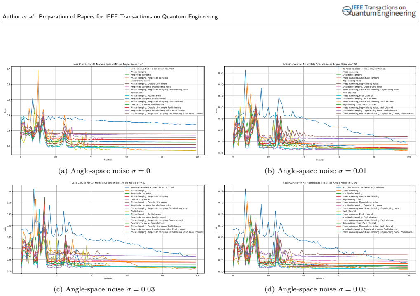The width and height of the screenshot is (420, 296).
Task: Click 'Pauli channel' entry in the σ=0 plot legend
Action: point(137,92)
